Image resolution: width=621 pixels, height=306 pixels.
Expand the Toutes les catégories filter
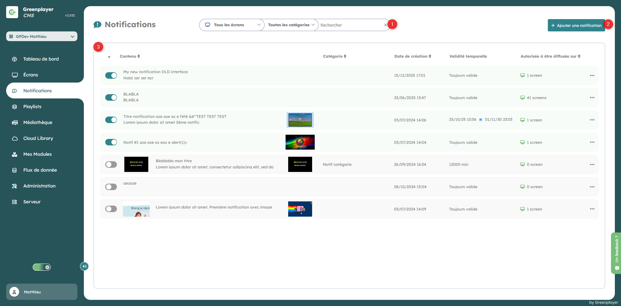pyautogui.click(x=291, y=25)
